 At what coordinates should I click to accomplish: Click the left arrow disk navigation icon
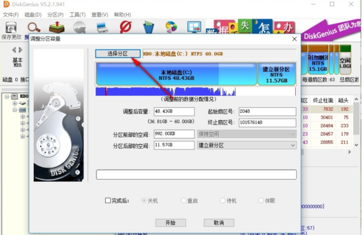(x=15, y=50)
